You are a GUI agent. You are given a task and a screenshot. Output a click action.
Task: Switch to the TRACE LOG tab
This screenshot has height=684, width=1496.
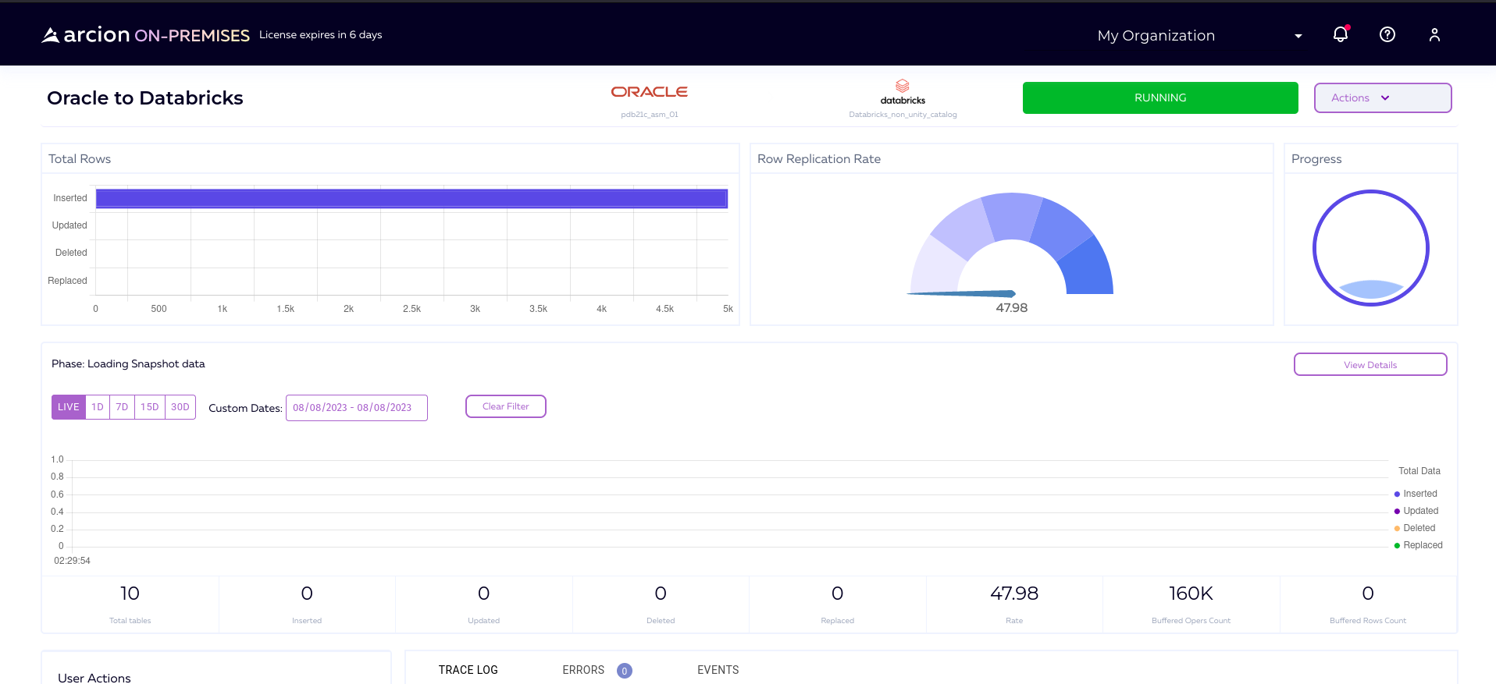coord(468,670)
